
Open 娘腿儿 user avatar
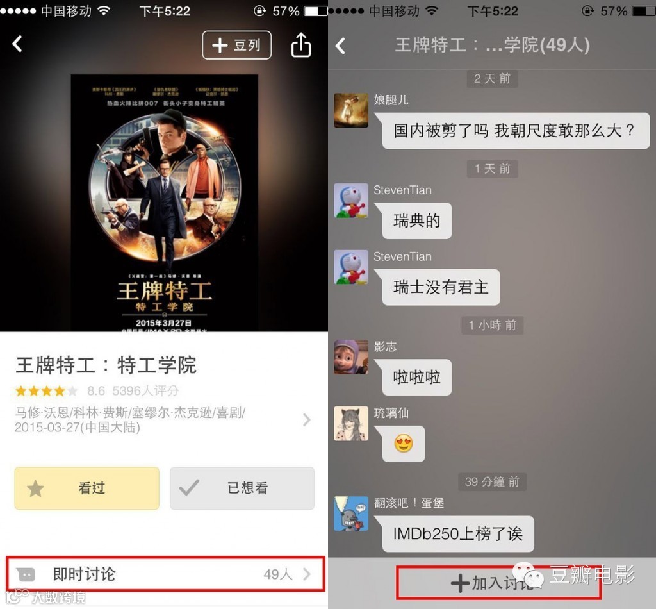point(351,110)
